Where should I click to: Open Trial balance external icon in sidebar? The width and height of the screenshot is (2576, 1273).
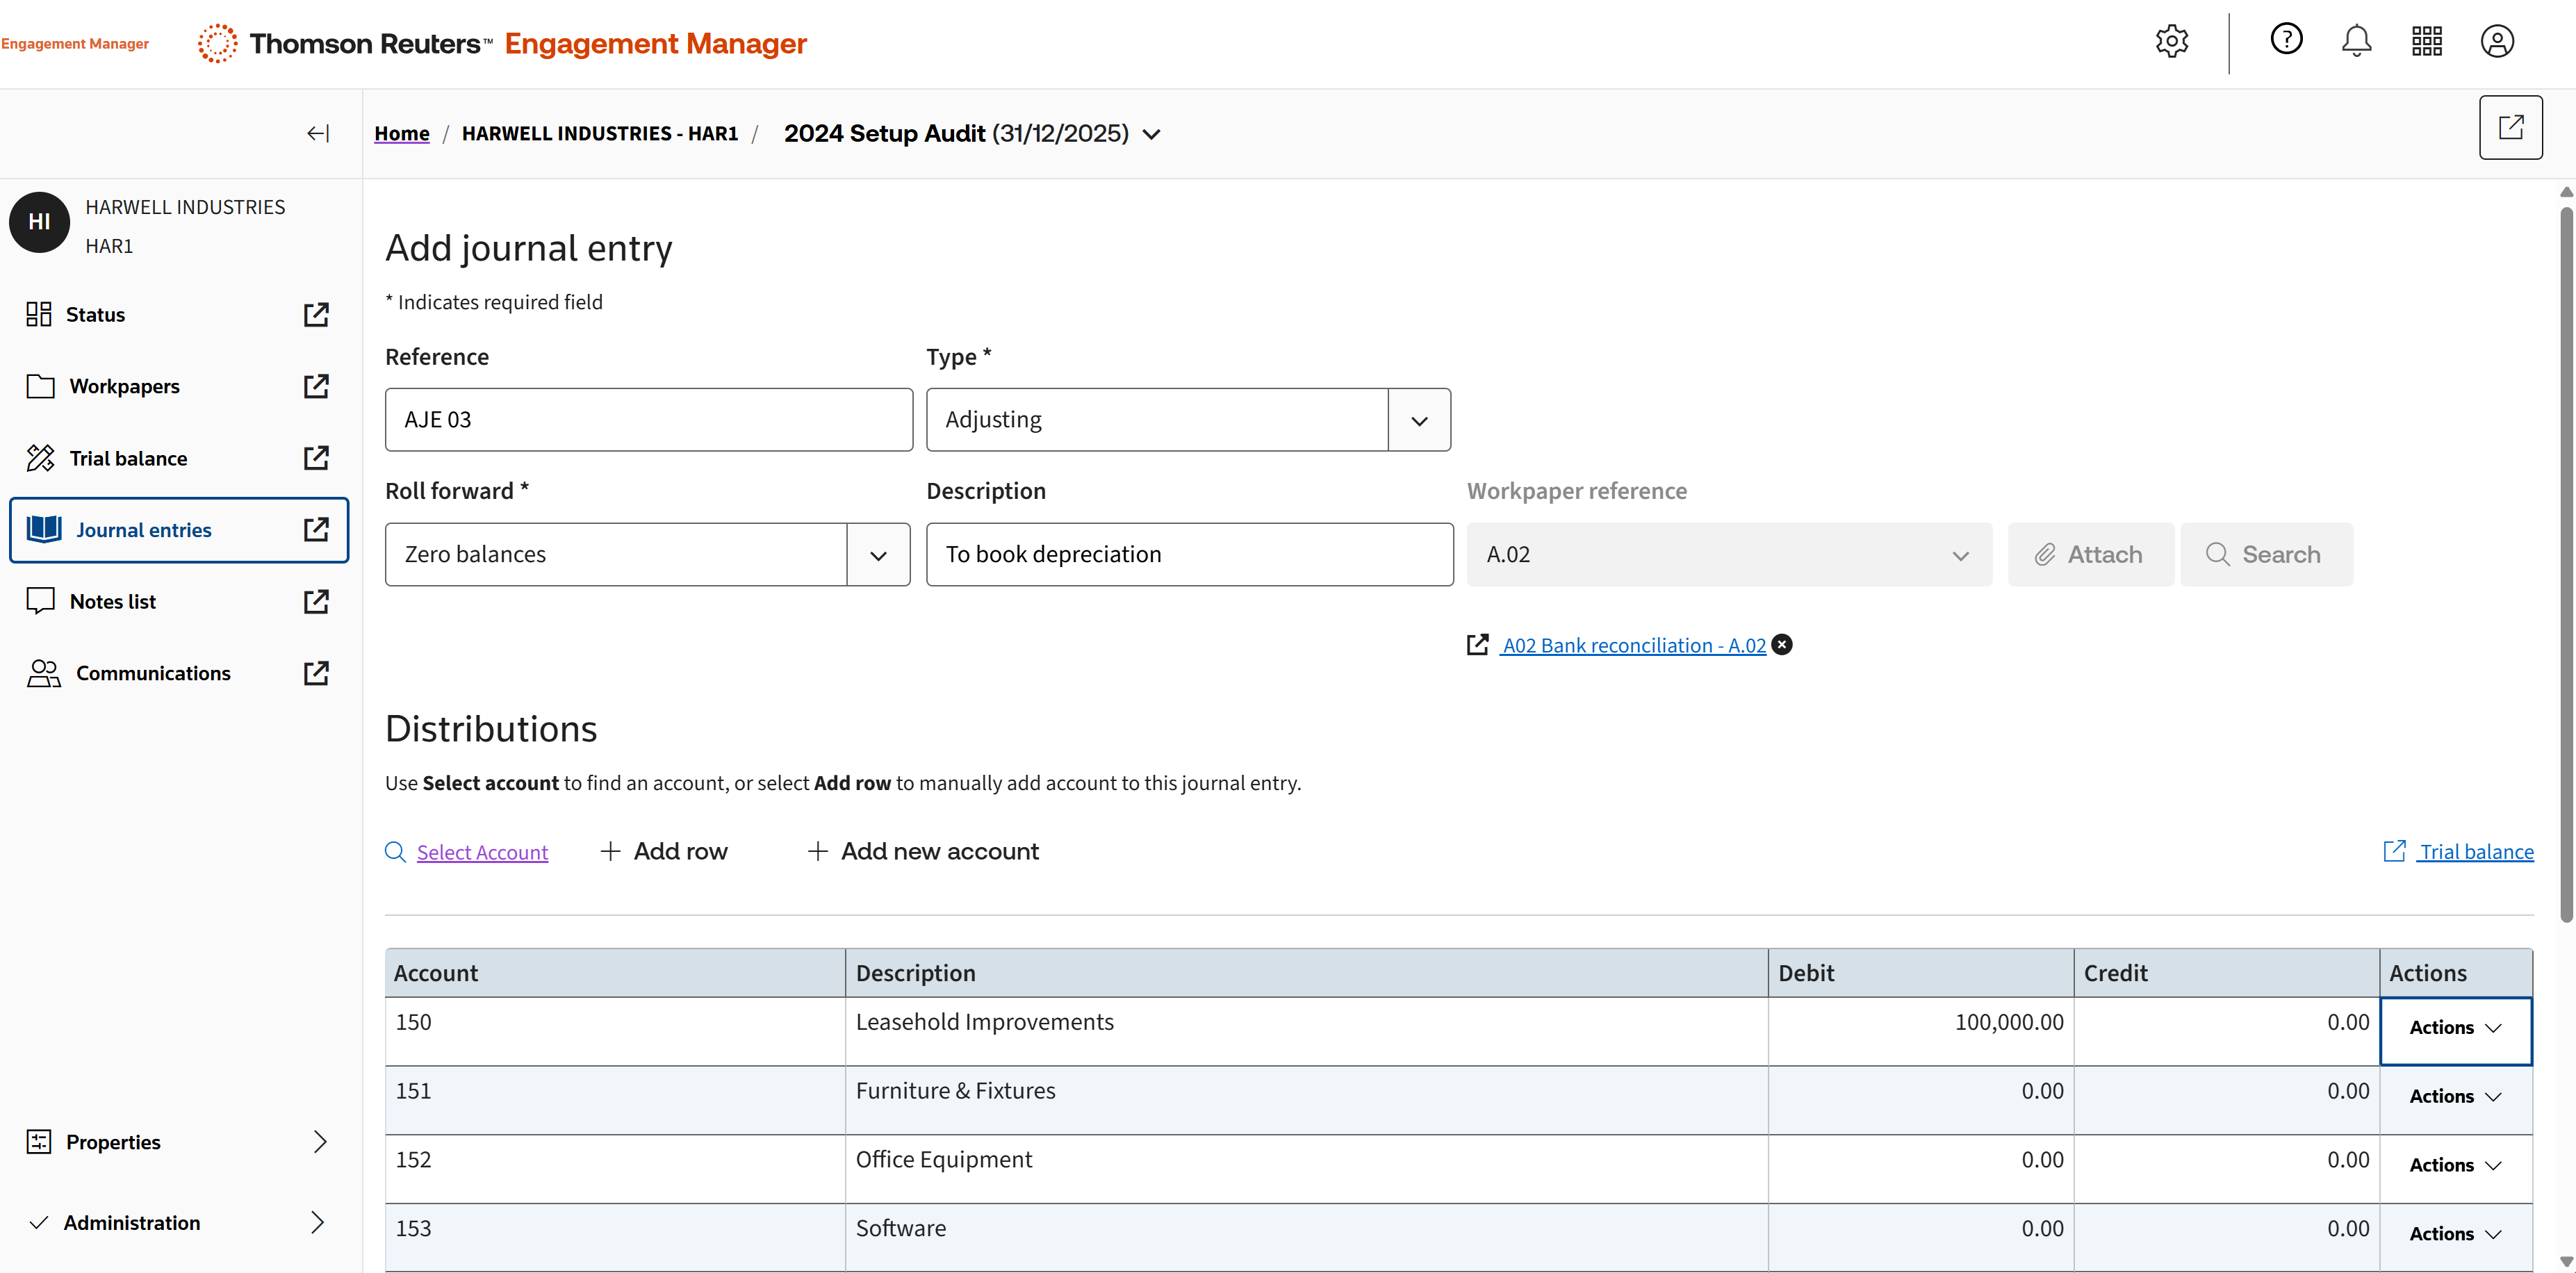[x=316, y=458]
